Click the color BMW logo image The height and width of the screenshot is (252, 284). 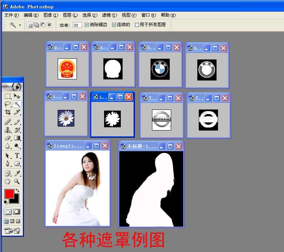pyautogui.click(x=160, y=69)
